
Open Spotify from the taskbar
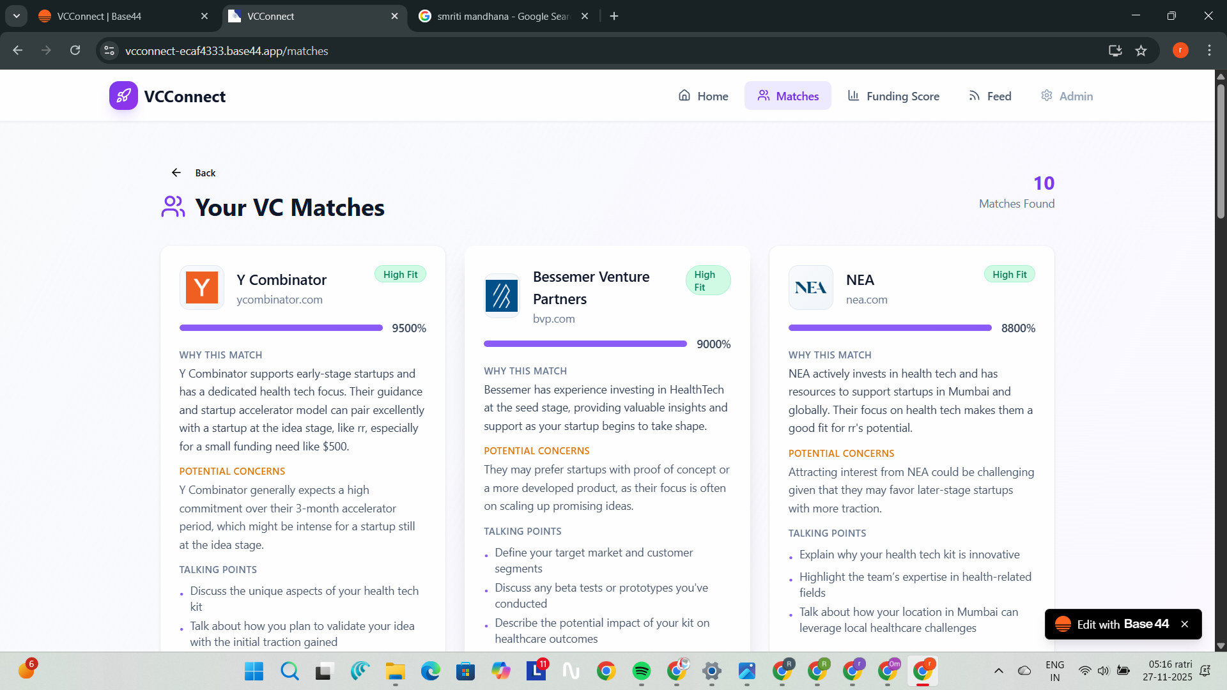coord(641,671)
